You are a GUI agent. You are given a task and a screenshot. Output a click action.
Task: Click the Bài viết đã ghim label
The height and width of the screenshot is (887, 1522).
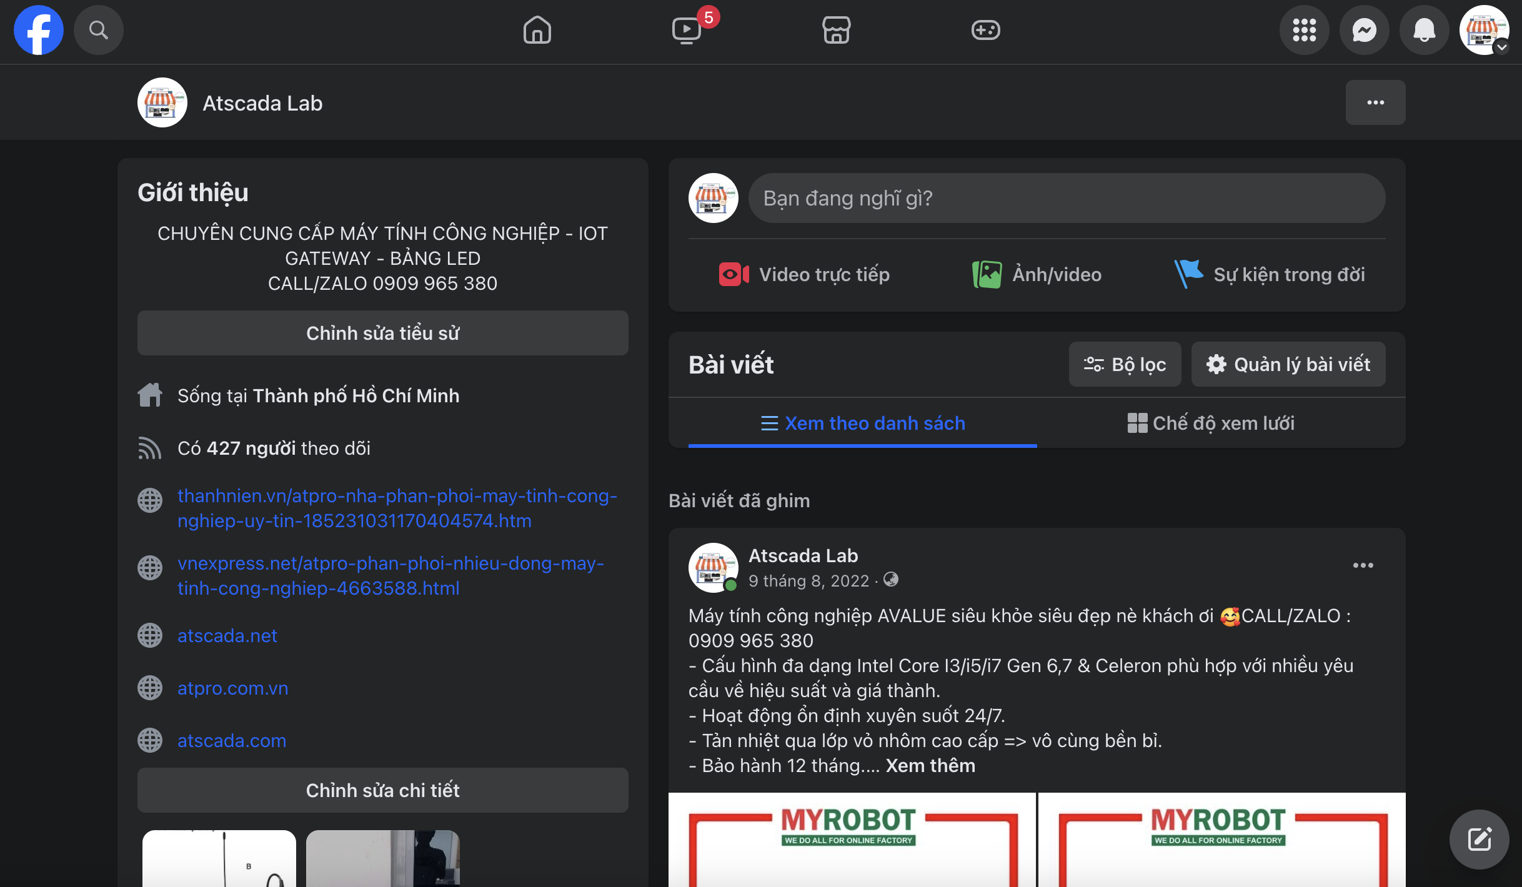point(739,500)
